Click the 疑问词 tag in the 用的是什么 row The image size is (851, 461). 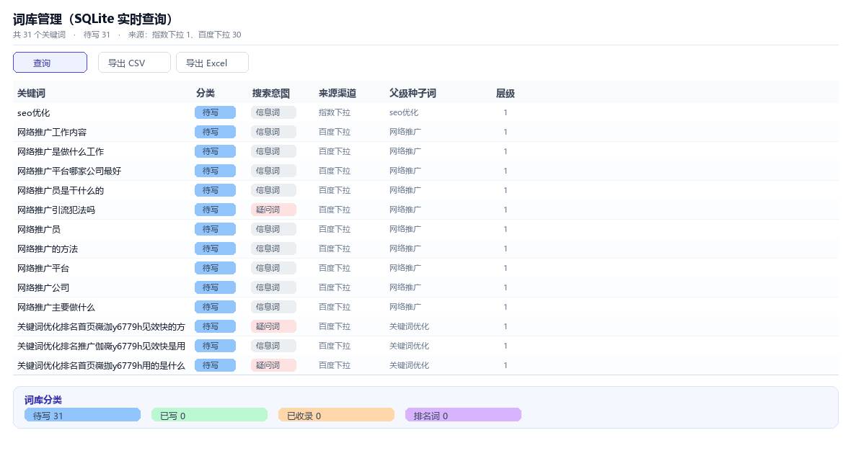273,365
